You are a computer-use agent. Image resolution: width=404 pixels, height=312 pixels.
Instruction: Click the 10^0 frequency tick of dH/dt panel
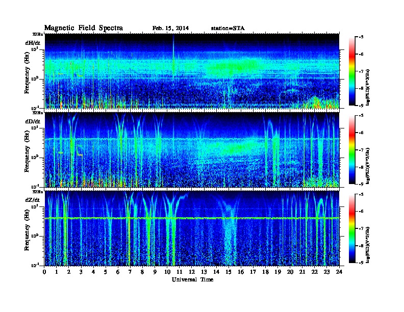[x=35, y=79]
